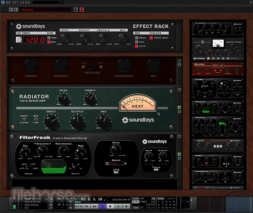Click the FilterFreak Resonance knob
The width and height of the screenshot is (253, 213).
coord(64,150)
